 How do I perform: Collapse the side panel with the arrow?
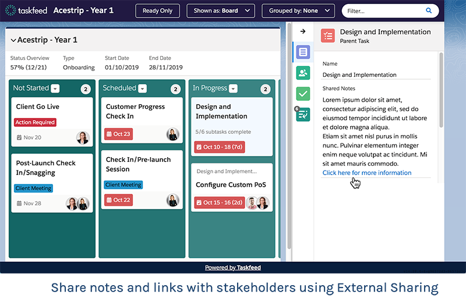click(x=303, y=31)
